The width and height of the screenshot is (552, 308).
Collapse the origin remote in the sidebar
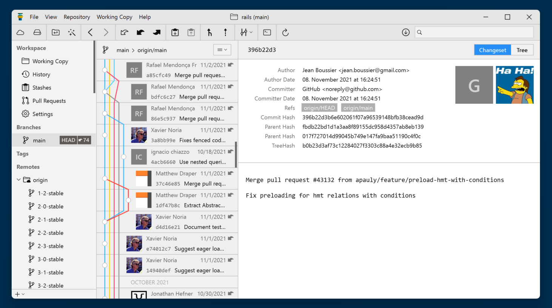[18, 180]
